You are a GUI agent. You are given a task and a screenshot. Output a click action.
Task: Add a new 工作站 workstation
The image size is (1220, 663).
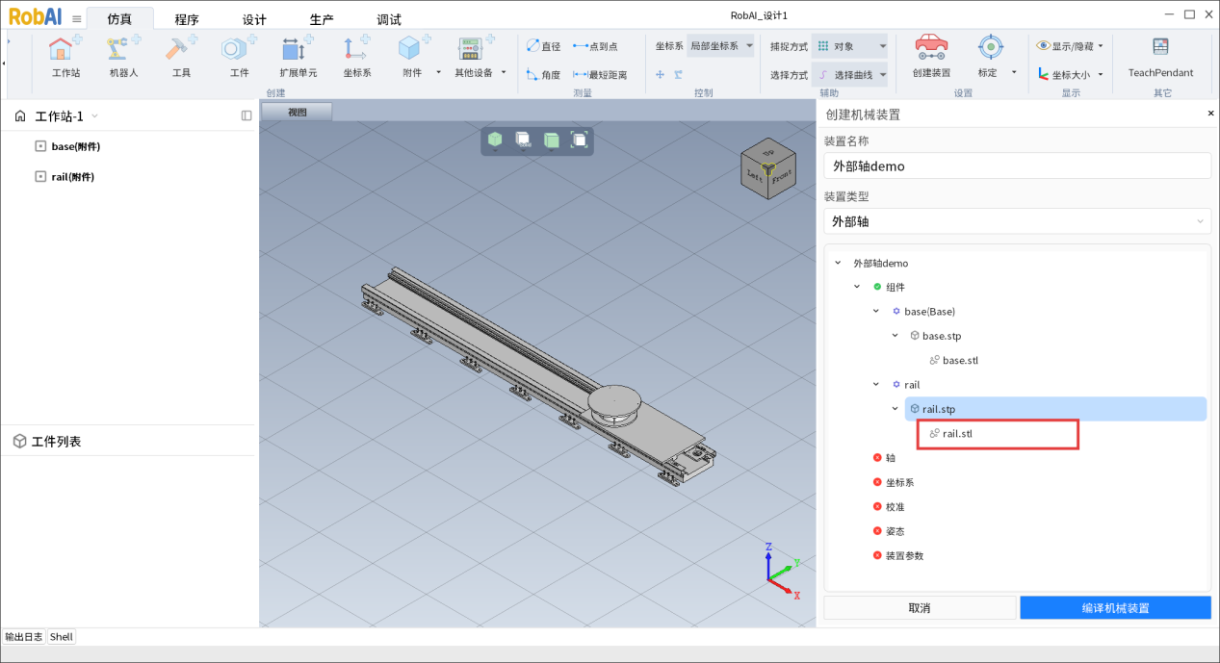tap(65, 55)
